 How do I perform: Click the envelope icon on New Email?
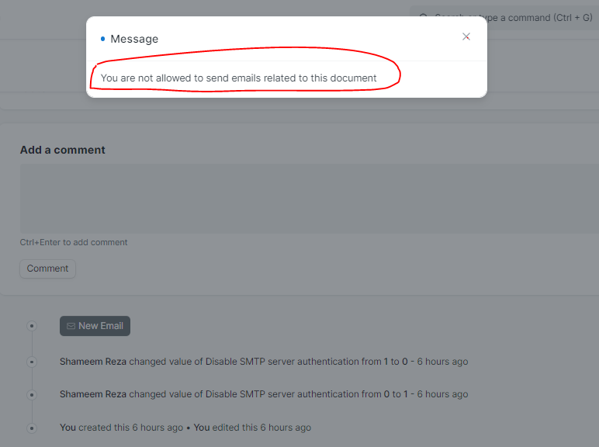71,326
